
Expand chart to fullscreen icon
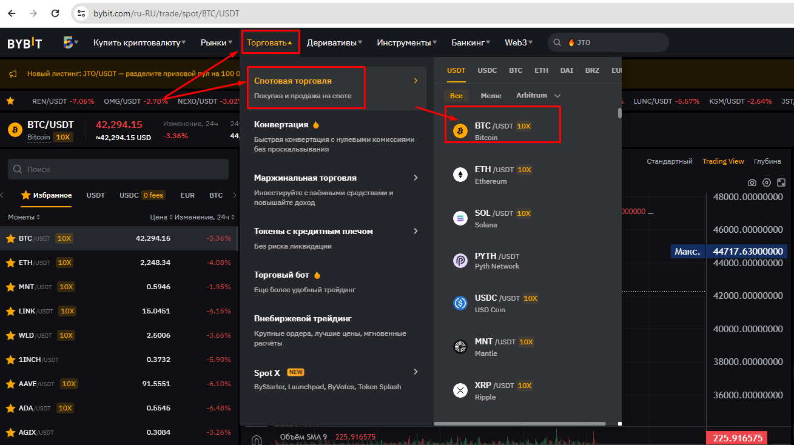(x=781, y=182)
